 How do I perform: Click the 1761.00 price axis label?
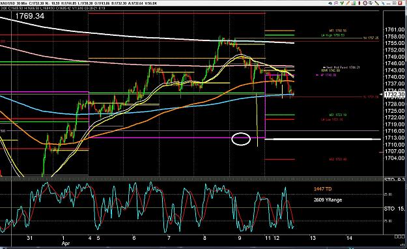tap(395, 29)
